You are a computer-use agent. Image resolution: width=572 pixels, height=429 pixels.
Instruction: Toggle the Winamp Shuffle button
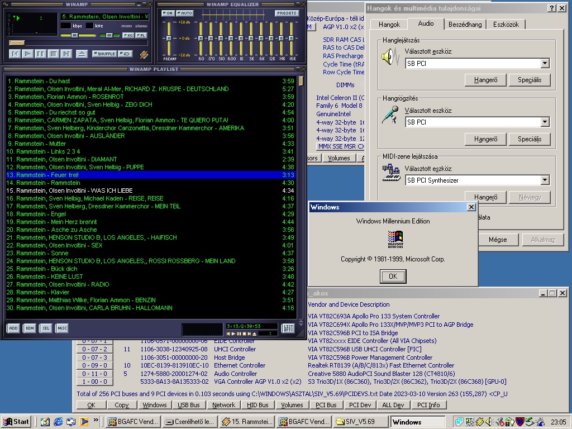[104, 54]
